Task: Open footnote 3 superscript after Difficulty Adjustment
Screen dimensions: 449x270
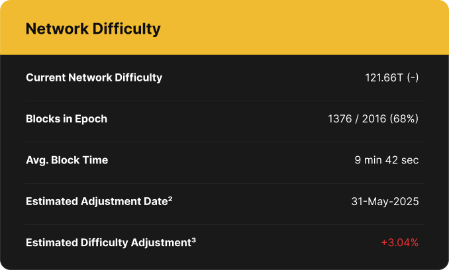Action: point(194,240)
